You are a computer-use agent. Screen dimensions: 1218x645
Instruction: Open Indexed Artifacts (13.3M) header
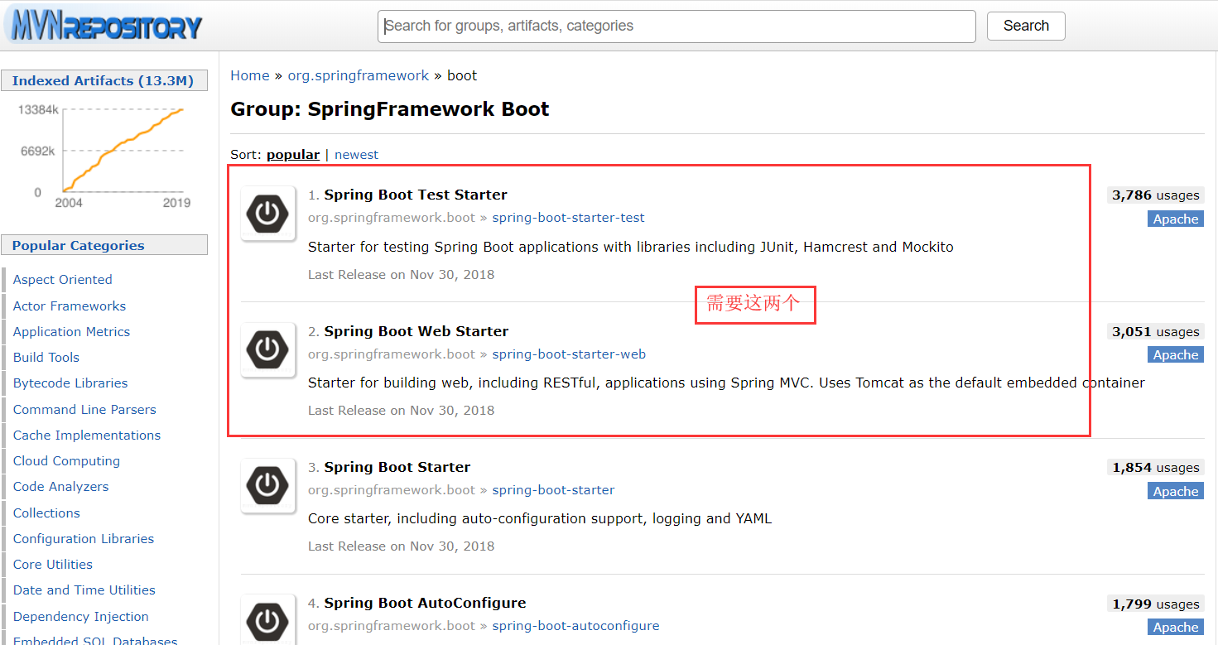(x=104, y=80)
